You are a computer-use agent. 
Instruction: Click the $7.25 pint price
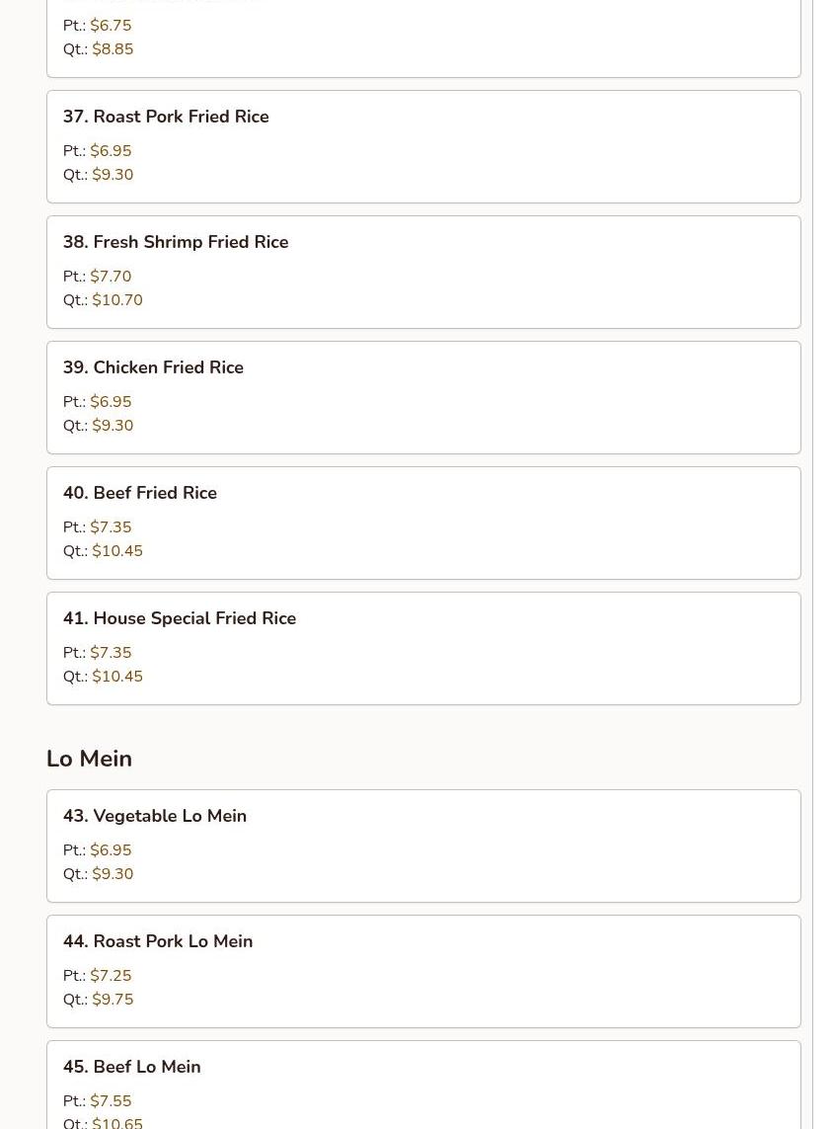111,976
